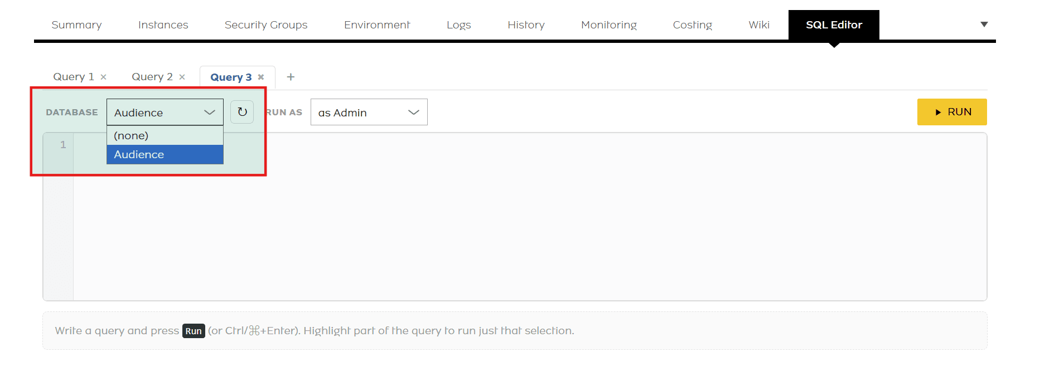The width and height of the screenshot is (1059, 376).
Task: Open the Run As dropdown
Action: coord(369,112)
